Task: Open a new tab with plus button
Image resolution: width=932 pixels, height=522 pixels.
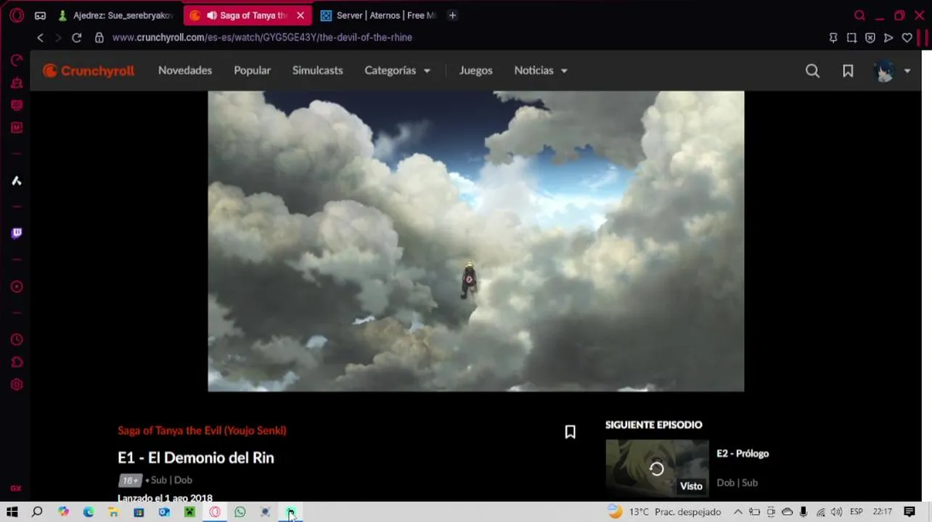Action: 452,15
